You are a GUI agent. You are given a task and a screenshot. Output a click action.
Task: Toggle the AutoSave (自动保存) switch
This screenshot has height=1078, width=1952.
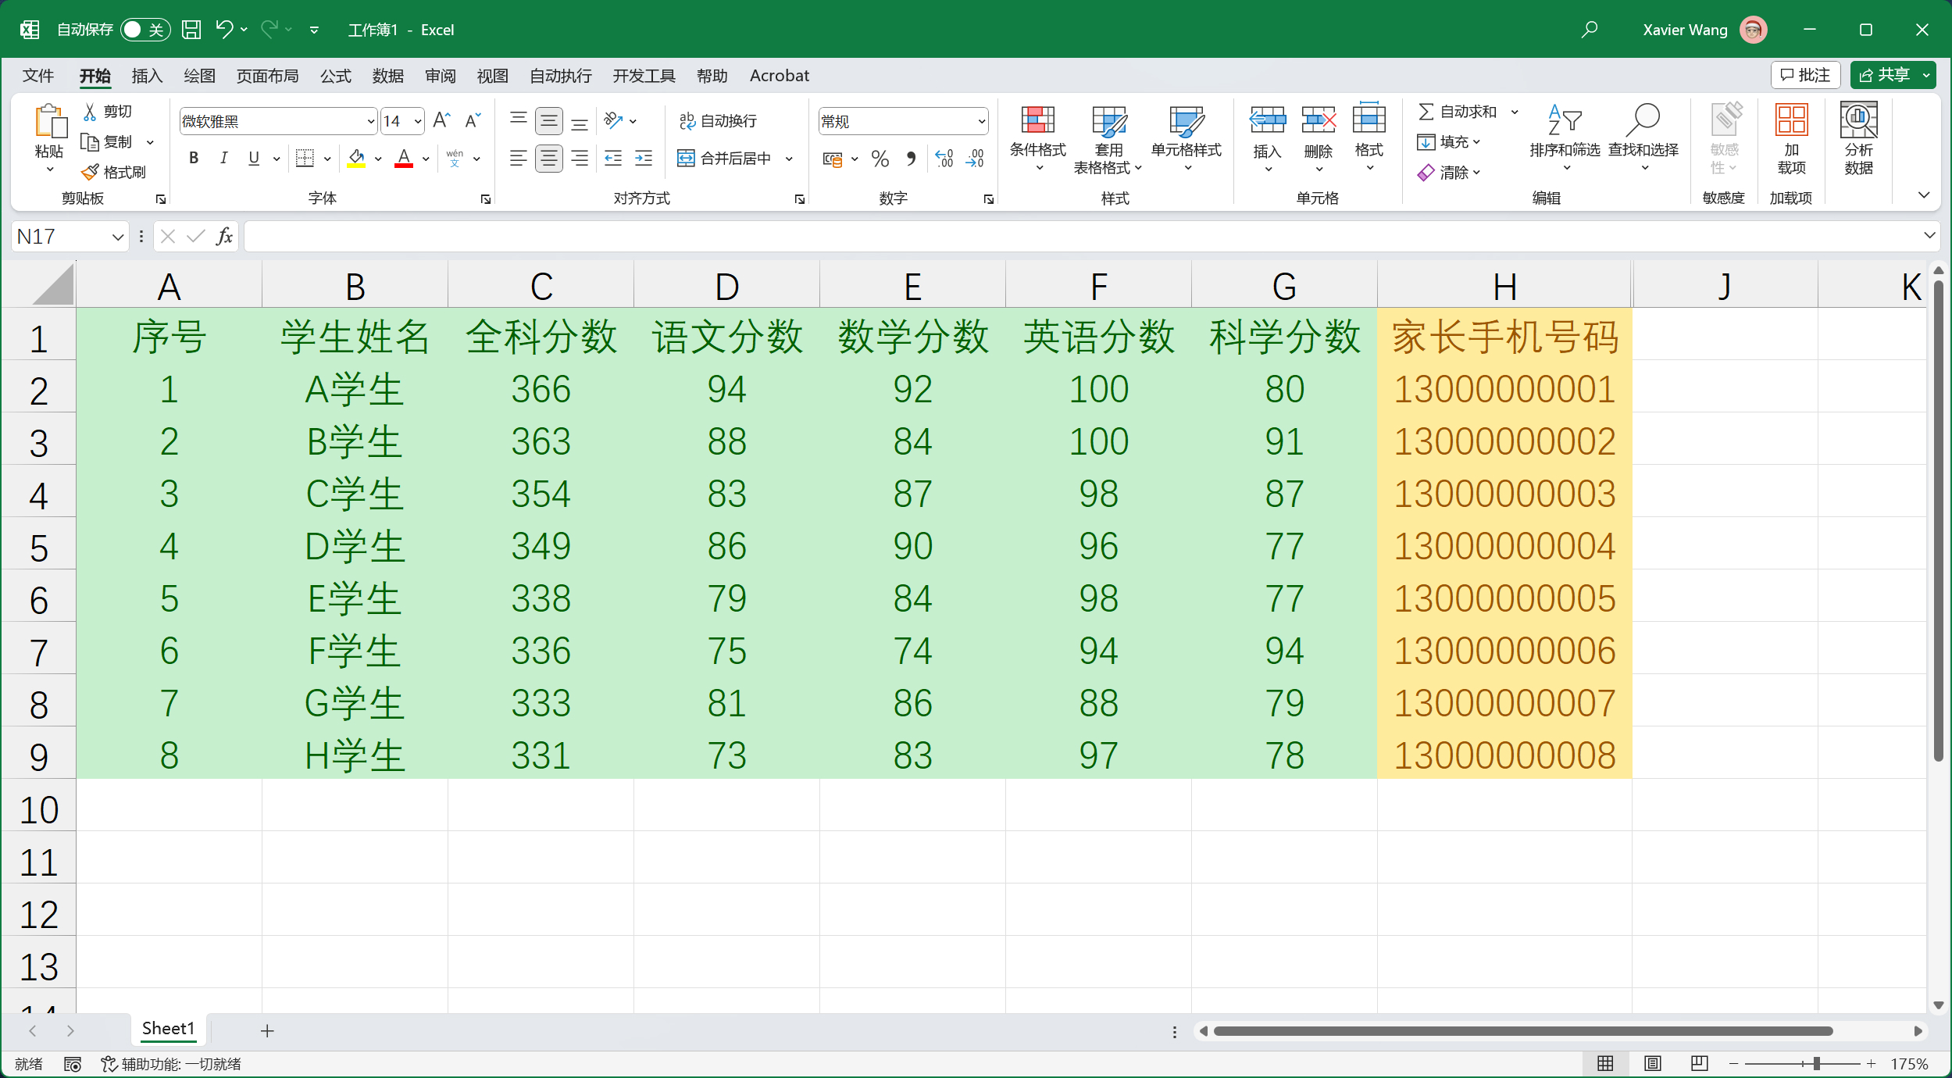pyautogui.click(x=145, y=30)
